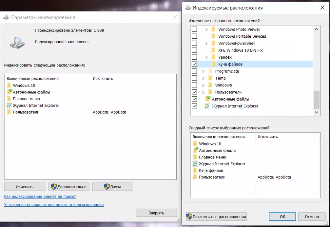Click the Yandex folder icon

click(213, 57)
